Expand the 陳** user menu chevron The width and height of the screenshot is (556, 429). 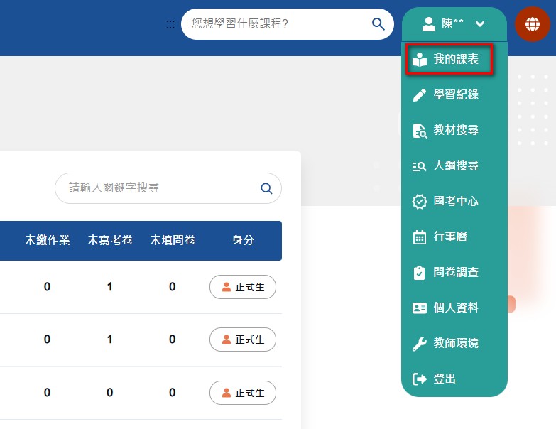tap(480, 24)
